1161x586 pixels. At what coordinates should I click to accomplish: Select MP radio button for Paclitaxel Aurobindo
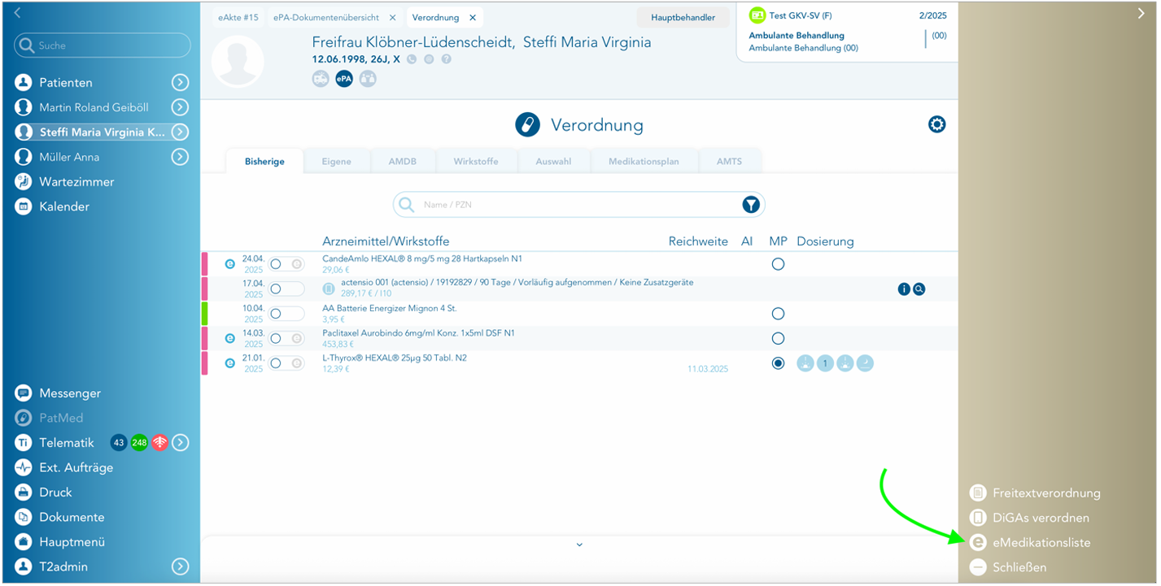[x=778, y=338]
